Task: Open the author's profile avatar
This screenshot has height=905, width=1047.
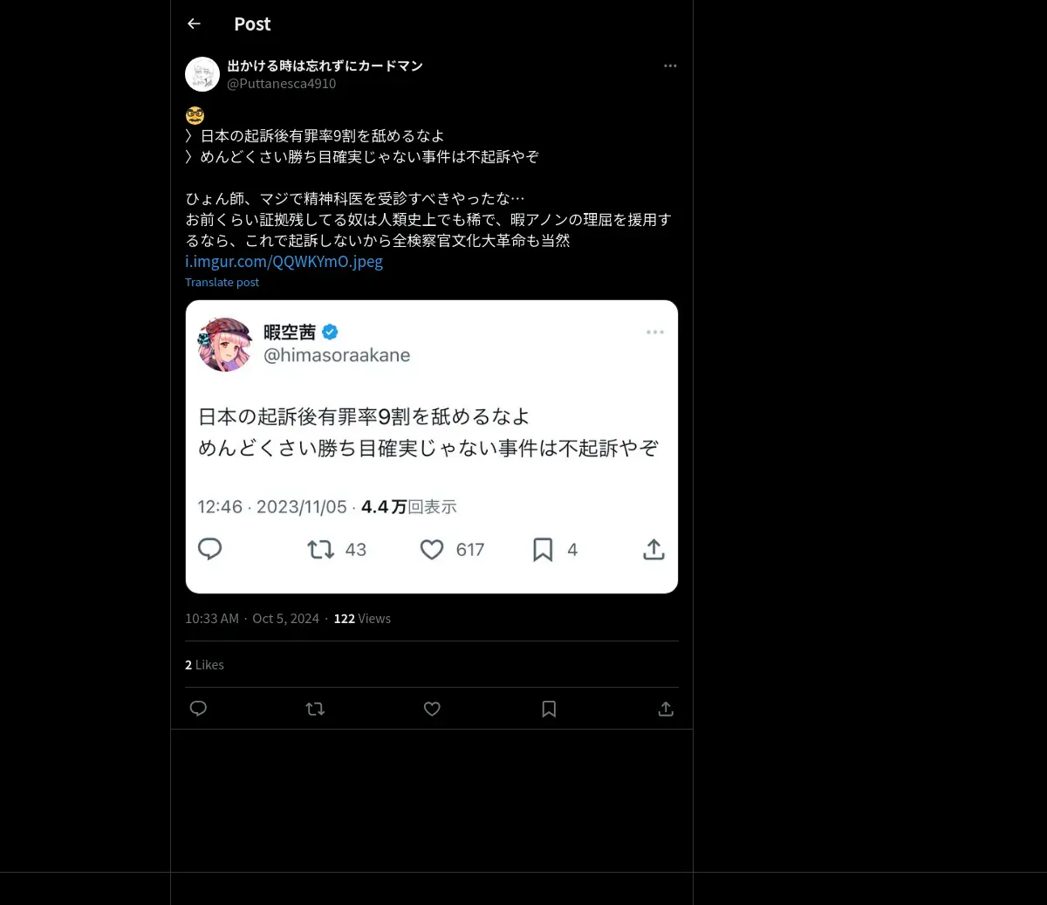Action: (202, 74)
